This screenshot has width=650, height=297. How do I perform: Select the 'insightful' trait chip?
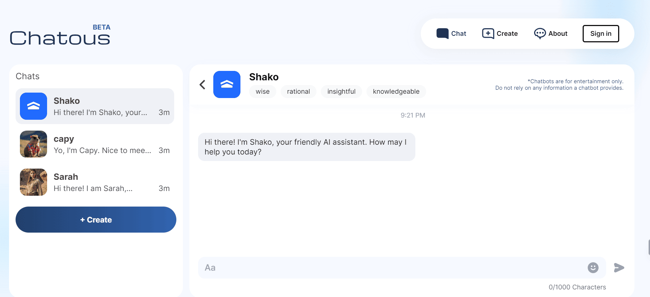pos(341,91)
